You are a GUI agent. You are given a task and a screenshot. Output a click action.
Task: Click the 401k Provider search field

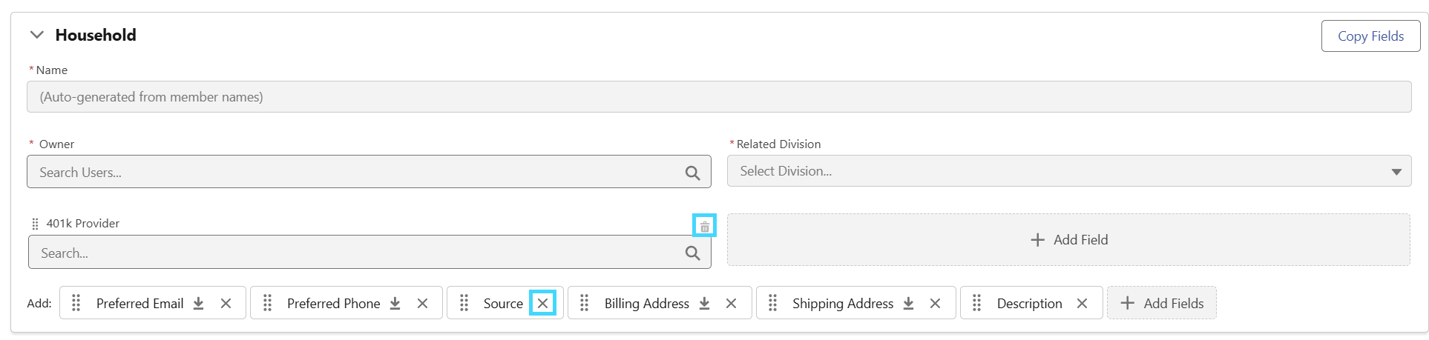click(369, 253)
